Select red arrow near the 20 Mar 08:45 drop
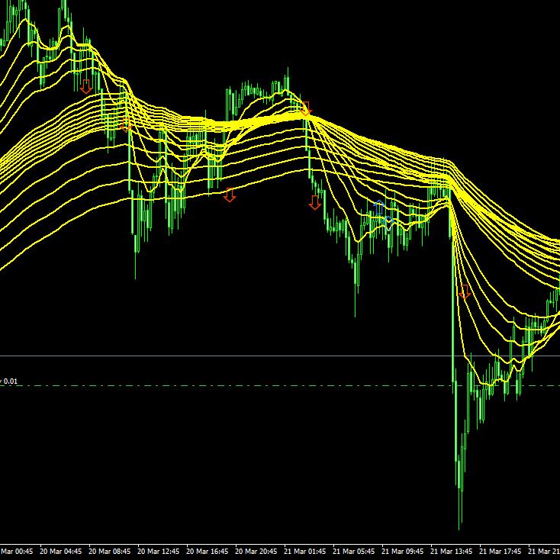Image resolution: width=560 pixels, height=560 pixels. (x=126, y=124)
